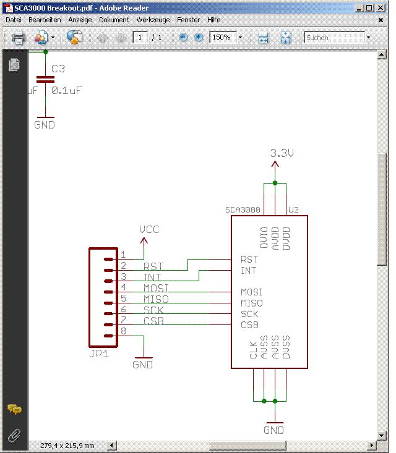Click the vertical scrollbar down arrow
The width and height of the screenshot is (396, 453).
tap(382, 435)
